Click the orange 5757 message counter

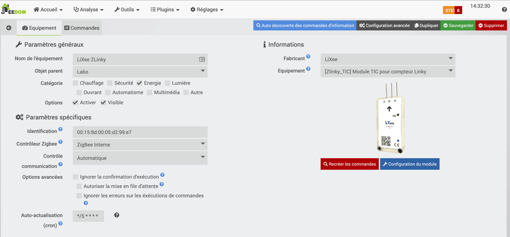point(449,10)
